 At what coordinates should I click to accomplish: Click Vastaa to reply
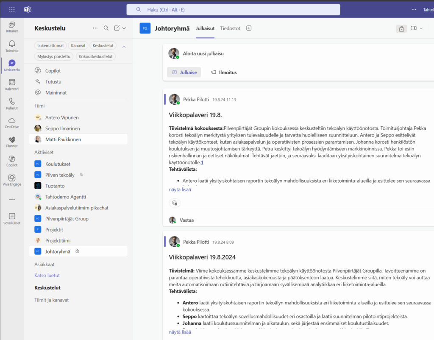[186, 220]
